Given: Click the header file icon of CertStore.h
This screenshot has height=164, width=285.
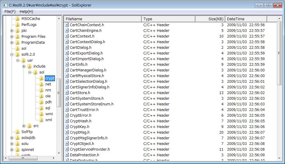Looking at the screenshot, I should 67,93.
